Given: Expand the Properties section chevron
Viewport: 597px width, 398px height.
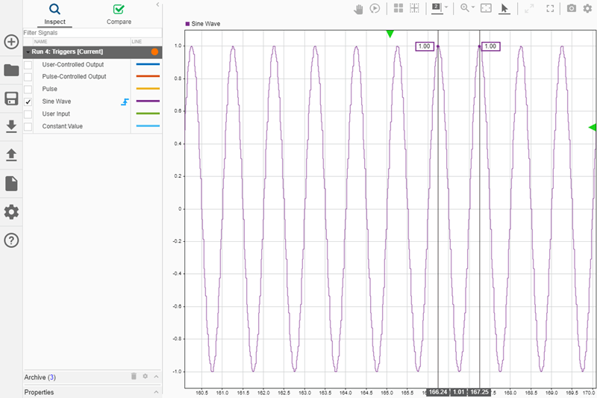Looking at the screenshot, I should tap(156, 392).
